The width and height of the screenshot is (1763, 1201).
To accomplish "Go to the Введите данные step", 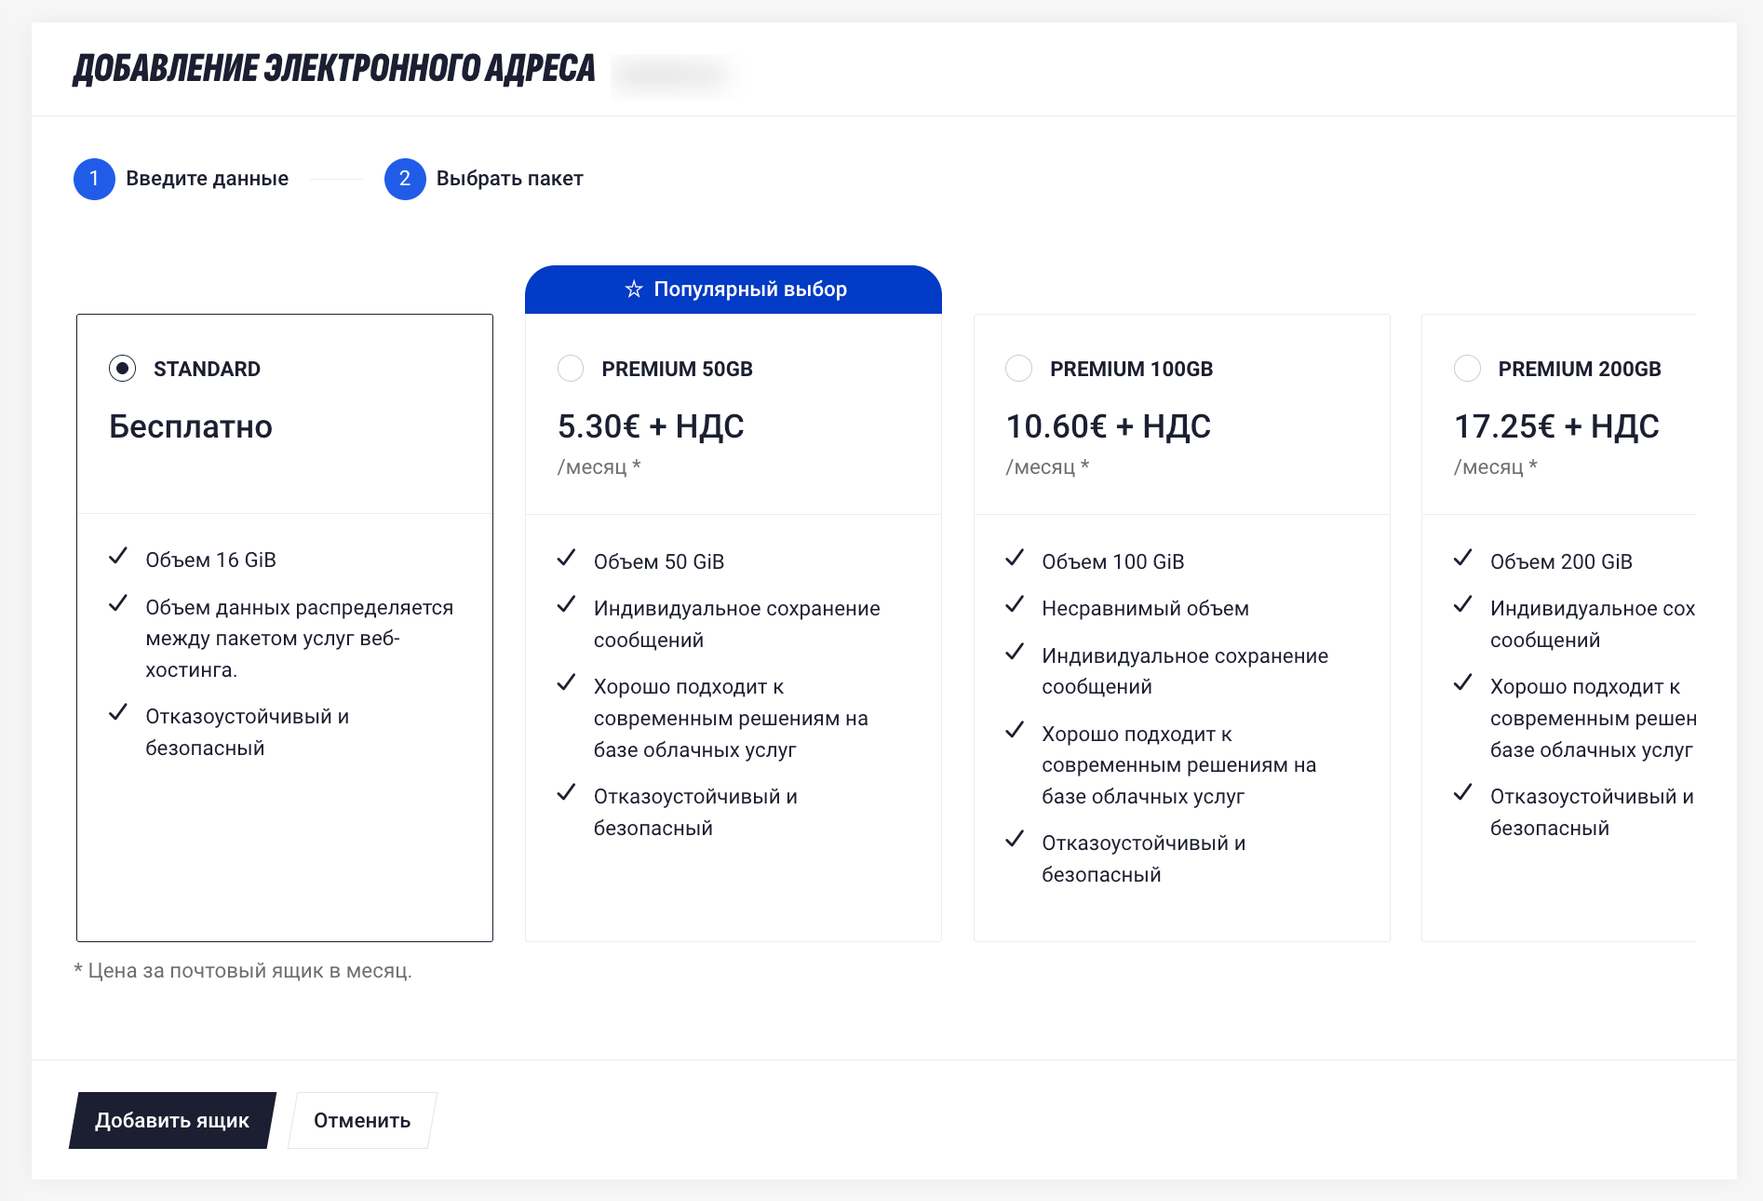I will [207, 179].
